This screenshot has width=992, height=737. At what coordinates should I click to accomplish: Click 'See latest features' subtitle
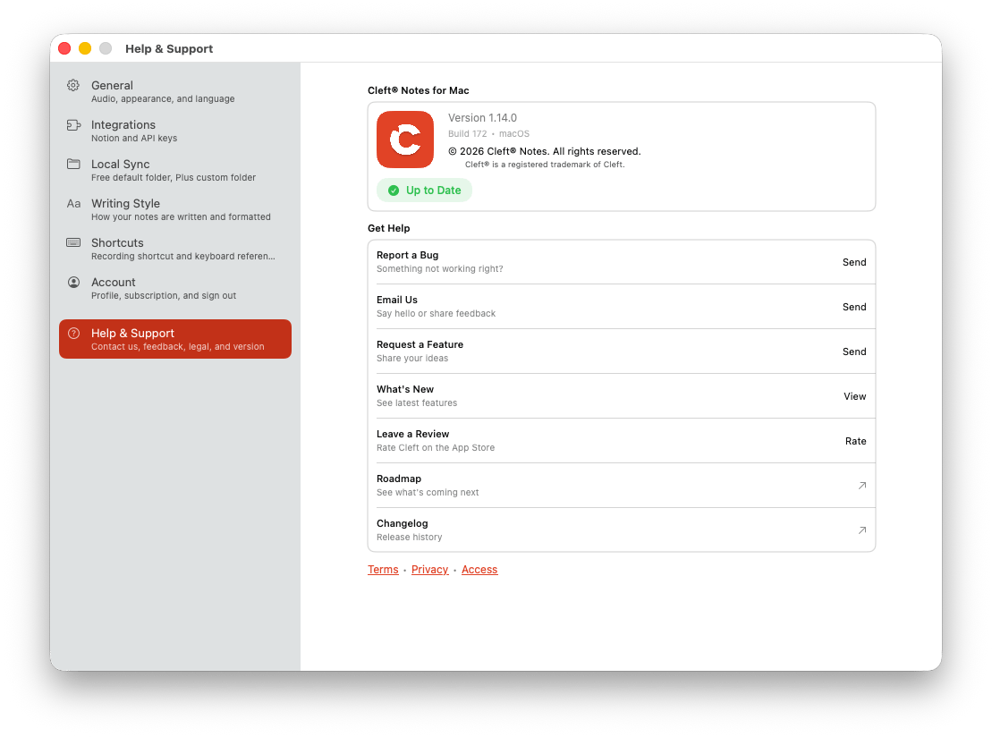point(416,403)
